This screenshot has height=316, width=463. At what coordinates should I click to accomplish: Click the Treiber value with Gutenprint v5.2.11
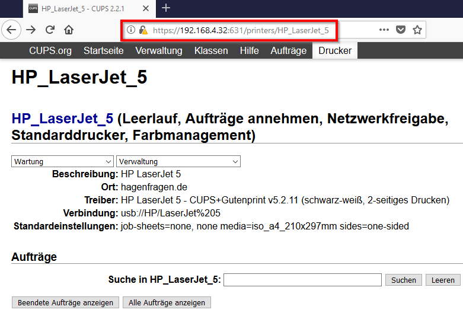[285, 200]
